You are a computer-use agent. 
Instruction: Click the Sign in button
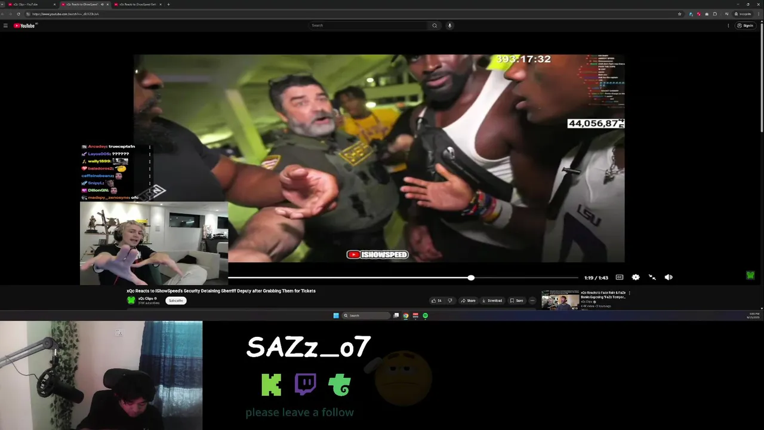click(745, 26)
